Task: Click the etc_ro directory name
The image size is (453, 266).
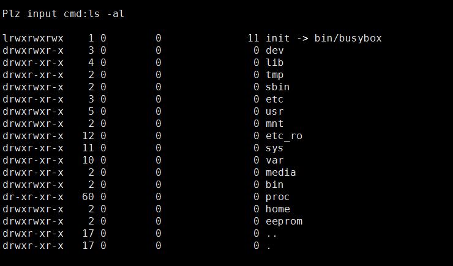Action: point(283,136)
